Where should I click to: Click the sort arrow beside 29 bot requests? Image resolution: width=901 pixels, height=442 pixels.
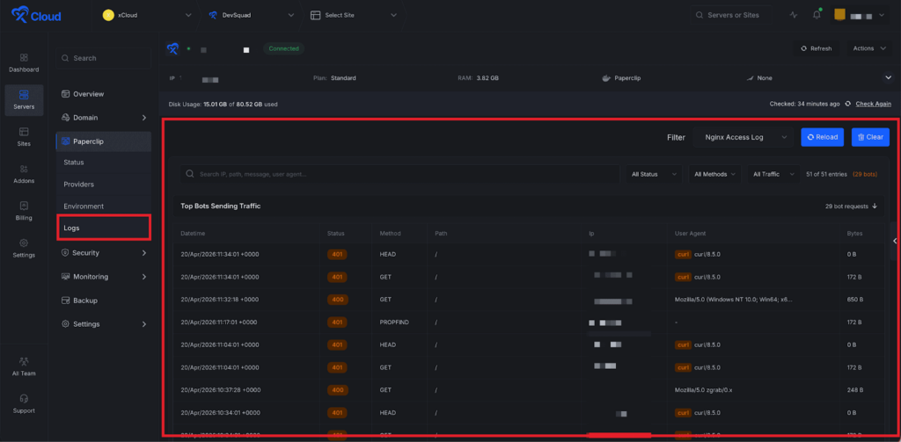pyautogui.click(x=875, y=207)
